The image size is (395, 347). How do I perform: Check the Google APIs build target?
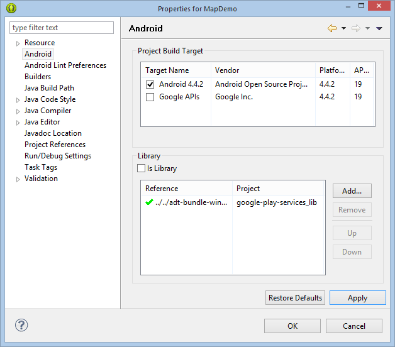coord(150,97)
